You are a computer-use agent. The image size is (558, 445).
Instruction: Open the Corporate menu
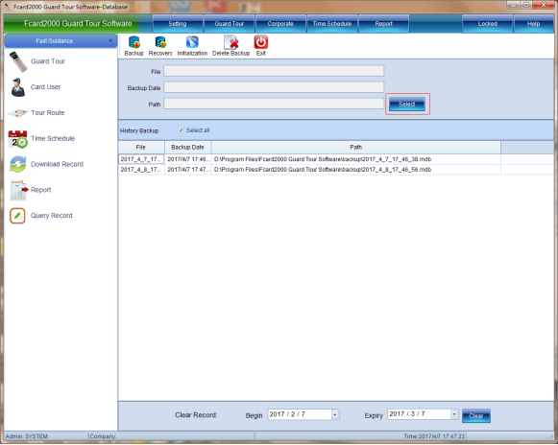pyautogui.click(x=280, y=23)
